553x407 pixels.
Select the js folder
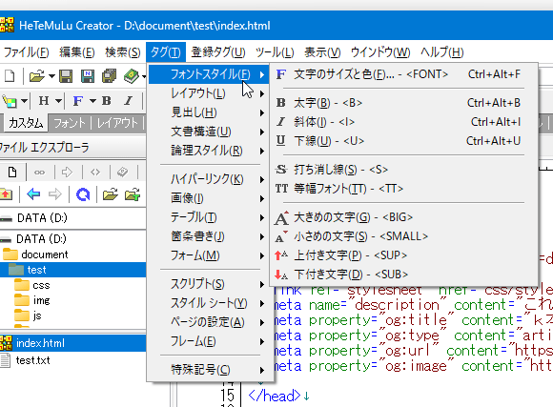pyautogui.click(x=37, y=315)
